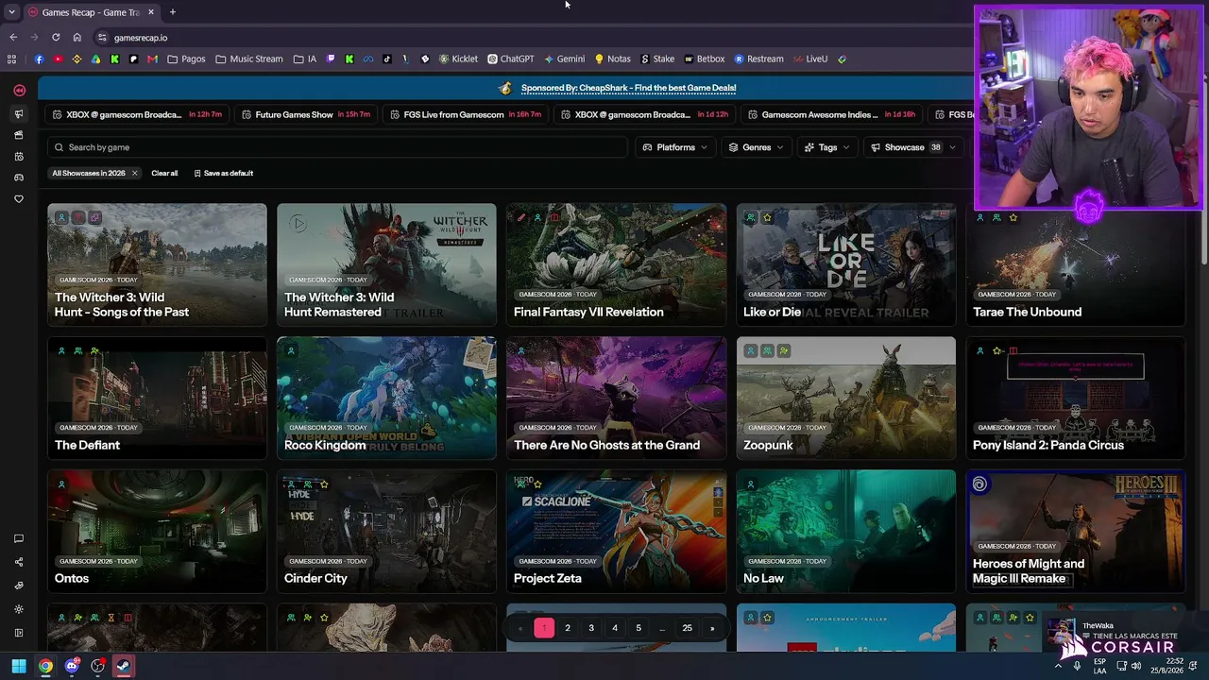Expand the Tags filter dropdown
The width and height of the screenshot is (1209, 680).
(826, 147)
